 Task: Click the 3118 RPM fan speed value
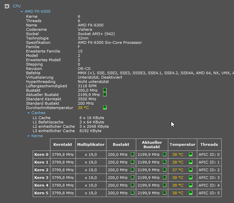tap(87, 86)
